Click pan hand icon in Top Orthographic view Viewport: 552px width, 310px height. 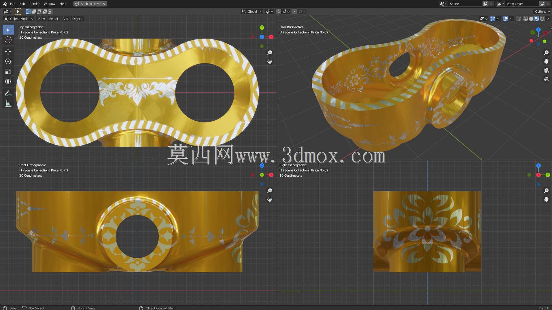270,61
